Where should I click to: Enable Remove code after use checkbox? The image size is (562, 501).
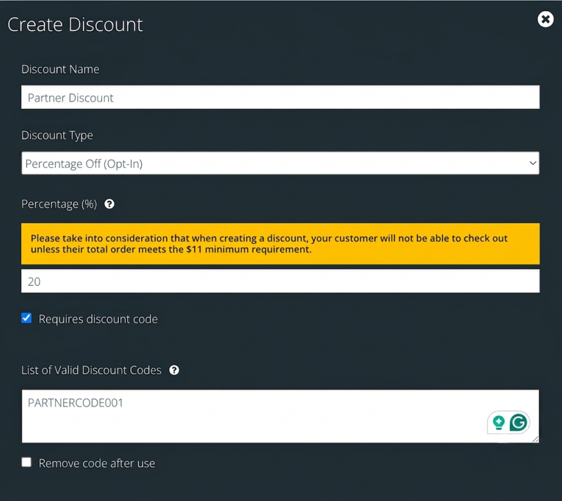pyautogui.click(x=26, y=462)
